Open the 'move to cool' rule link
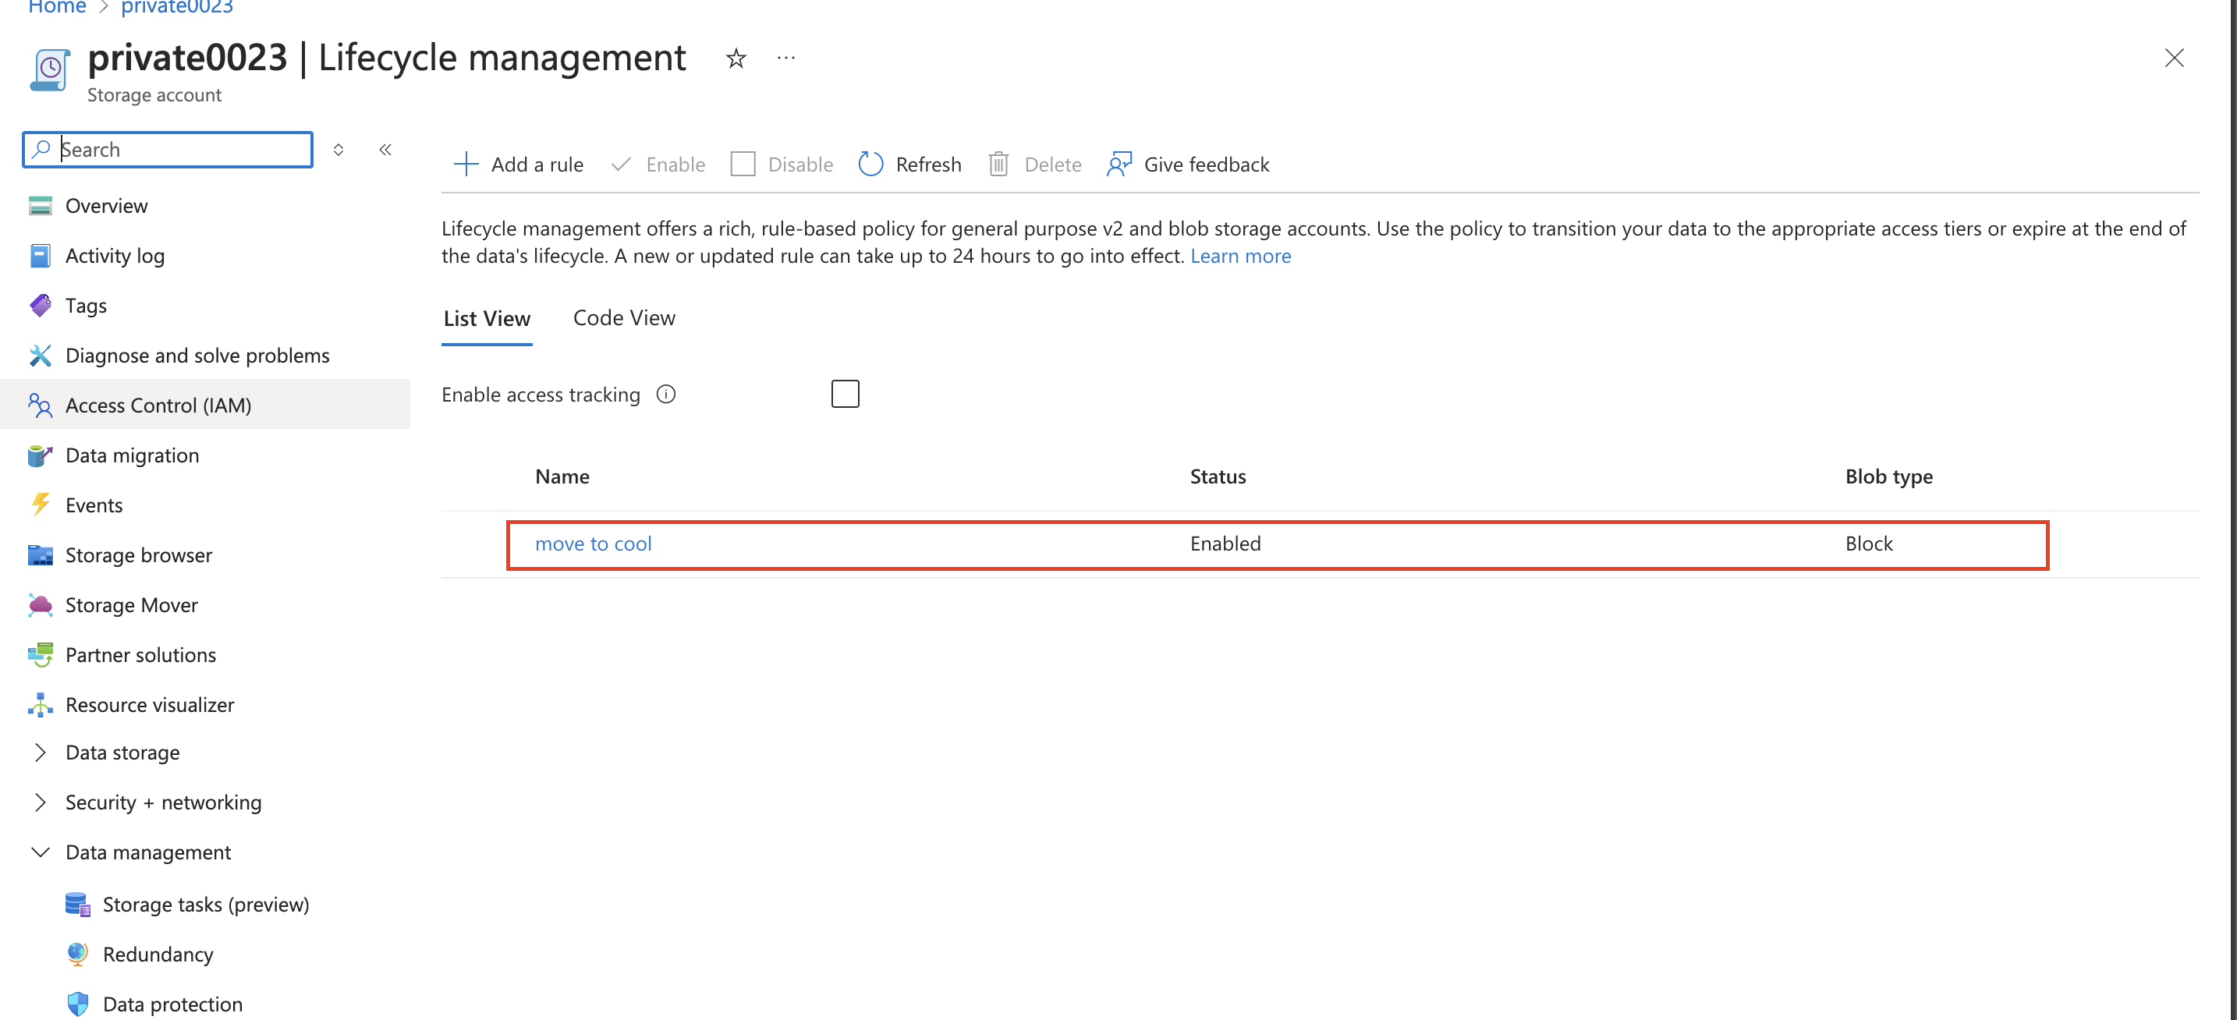This screenshot has width=2237, height=1020. (593, 544)
